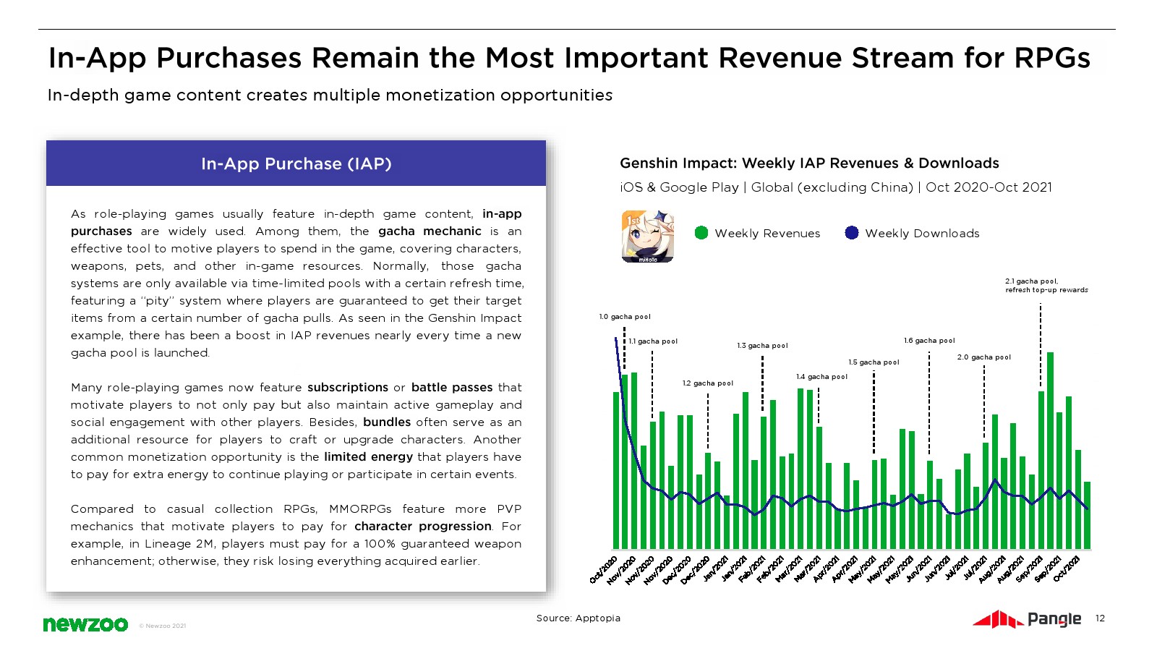
Task: Click the Pangle logo at bottom right
Action: (x=1027, y=619)
